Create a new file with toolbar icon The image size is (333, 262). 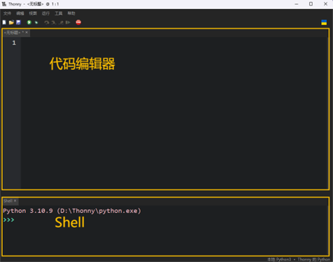coord(4,22)
